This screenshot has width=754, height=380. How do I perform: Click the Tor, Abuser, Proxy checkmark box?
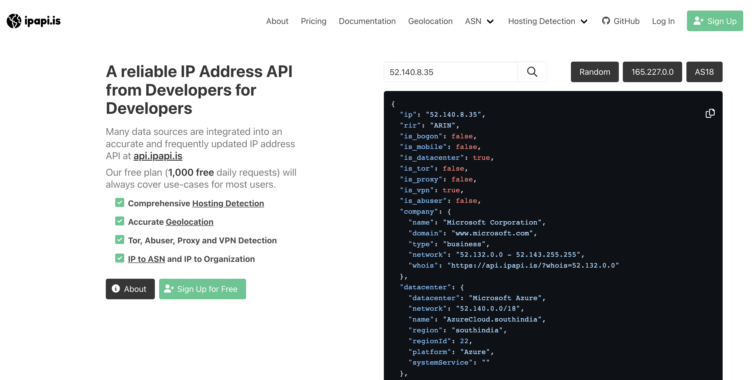click(x=119, y=240)
